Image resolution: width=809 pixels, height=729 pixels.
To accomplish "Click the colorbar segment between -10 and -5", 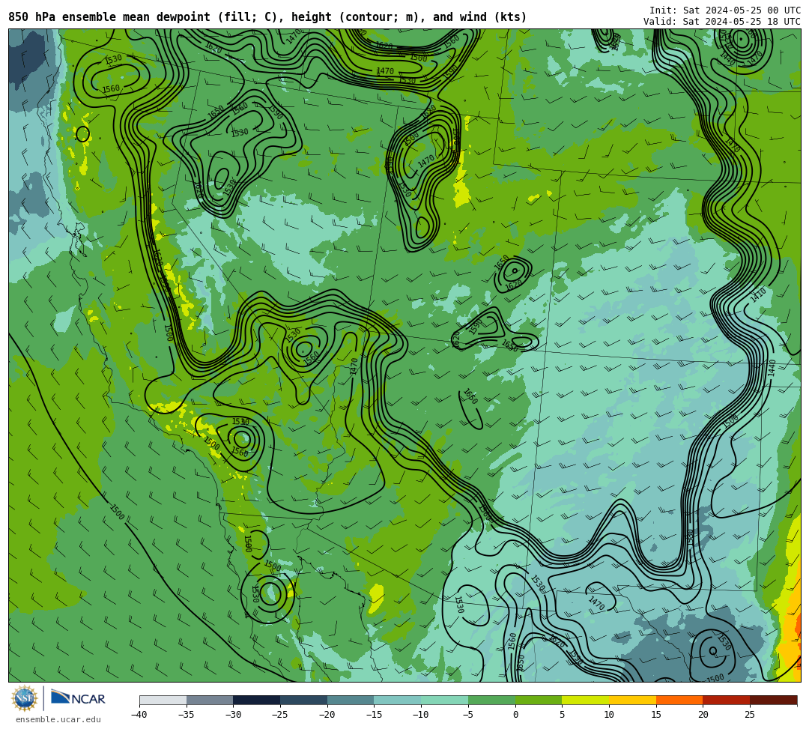I will 445,700.
